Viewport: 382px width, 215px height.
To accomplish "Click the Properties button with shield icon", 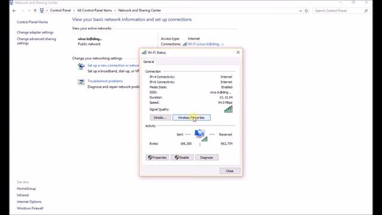I will coord(157,158).
